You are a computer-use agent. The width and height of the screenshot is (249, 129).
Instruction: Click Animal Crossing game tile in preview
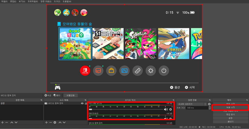pyautogui.click(x=75, y=44)
